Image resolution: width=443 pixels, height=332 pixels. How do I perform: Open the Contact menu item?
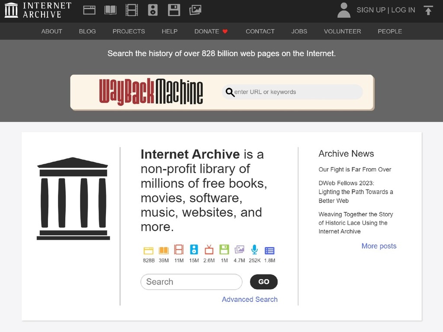(x=260, y=31)
